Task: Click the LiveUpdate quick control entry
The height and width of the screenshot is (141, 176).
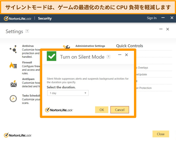Action: [x=142, y=74]
